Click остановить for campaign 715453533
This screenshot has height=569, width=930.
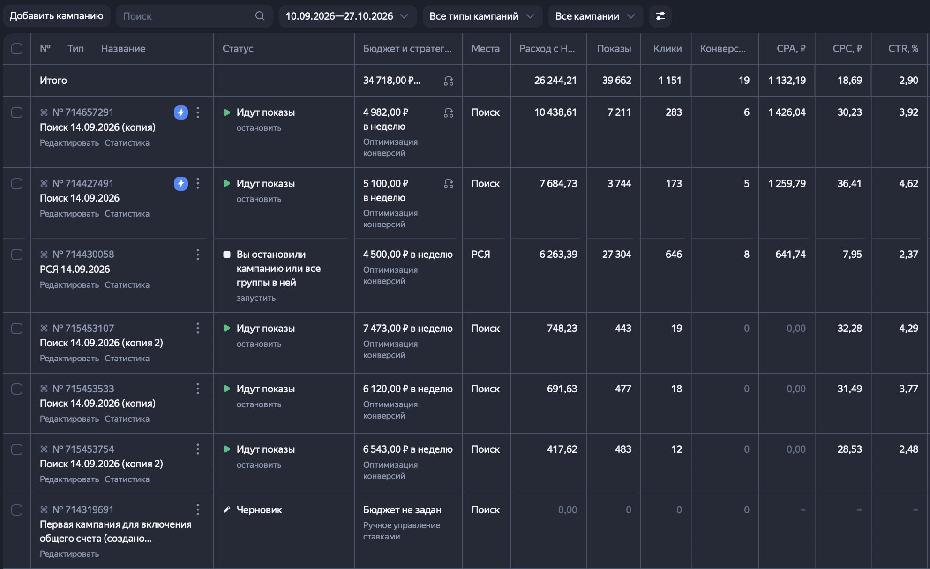tap(259, 404)
